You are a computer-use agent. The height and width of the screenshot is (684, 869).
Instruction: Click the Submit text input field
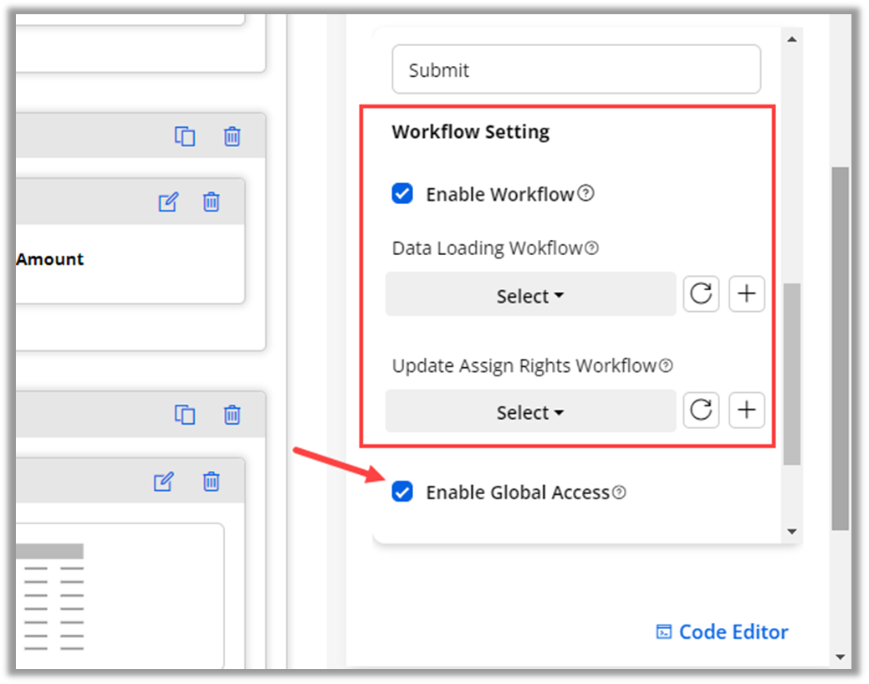[576, 69]
